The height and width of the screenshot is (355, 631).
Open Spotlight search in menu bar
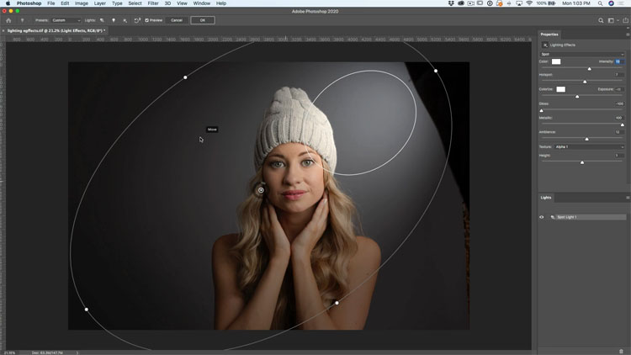600,3
